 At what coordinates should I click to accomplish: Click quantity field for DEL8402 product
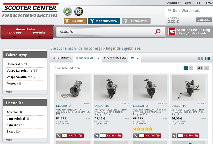coord(103,135)
